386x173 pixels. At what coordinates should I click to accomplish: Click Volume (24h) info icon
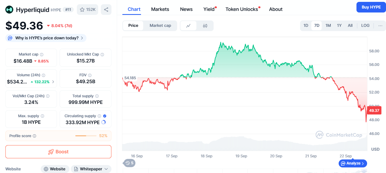click(x=44, y=75)
